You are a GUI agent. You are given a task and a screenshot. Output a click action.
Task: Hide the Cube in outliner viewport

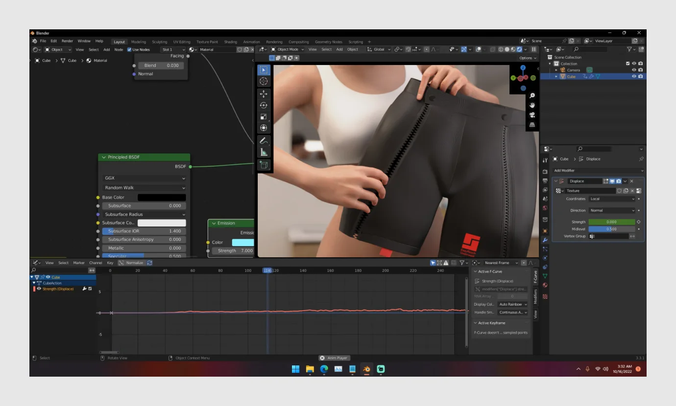tap(634, 76)
